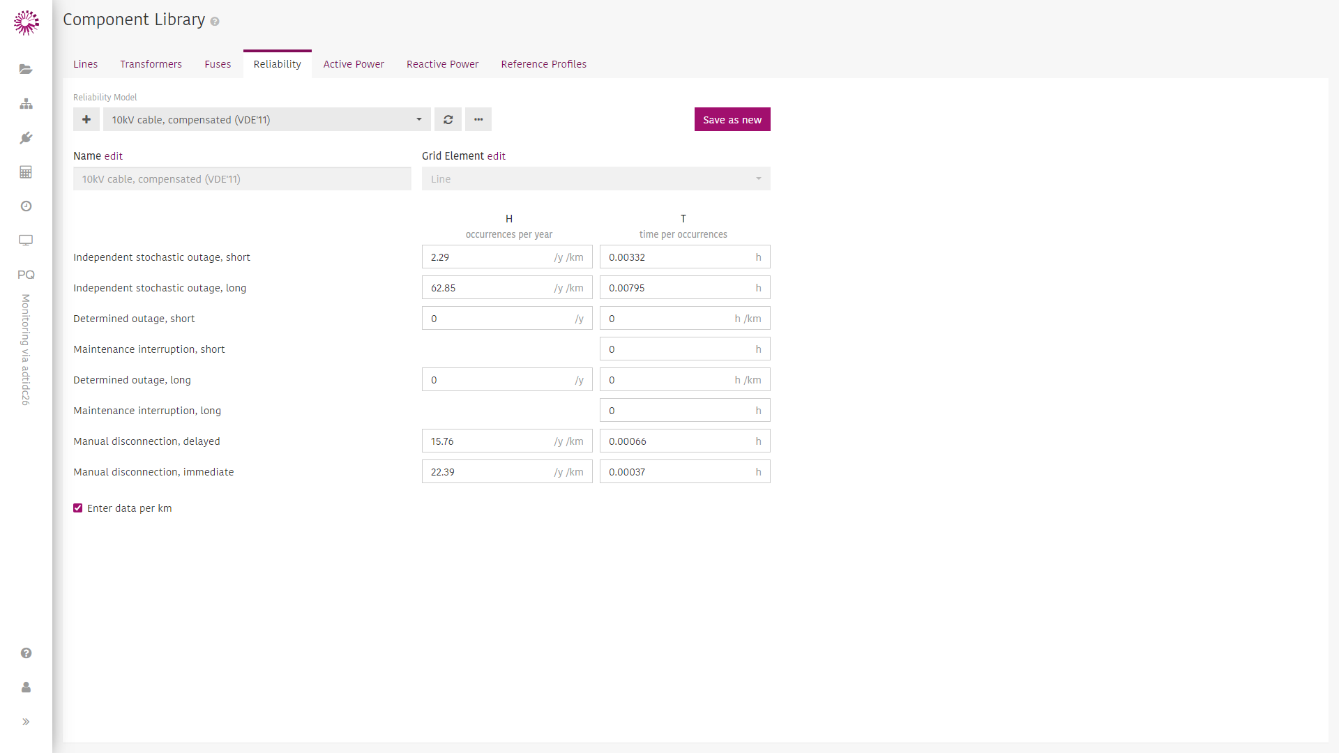Toggle the Enter data per km checkbox

pyautogui.click(x=78, y=508)
